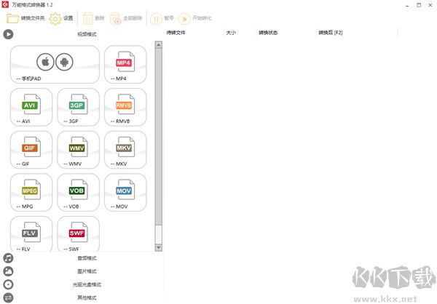Viewport: 437px width, 304px height.
Task: Click the 转换后 [F2] column header
Action: (x=357, y=33)
